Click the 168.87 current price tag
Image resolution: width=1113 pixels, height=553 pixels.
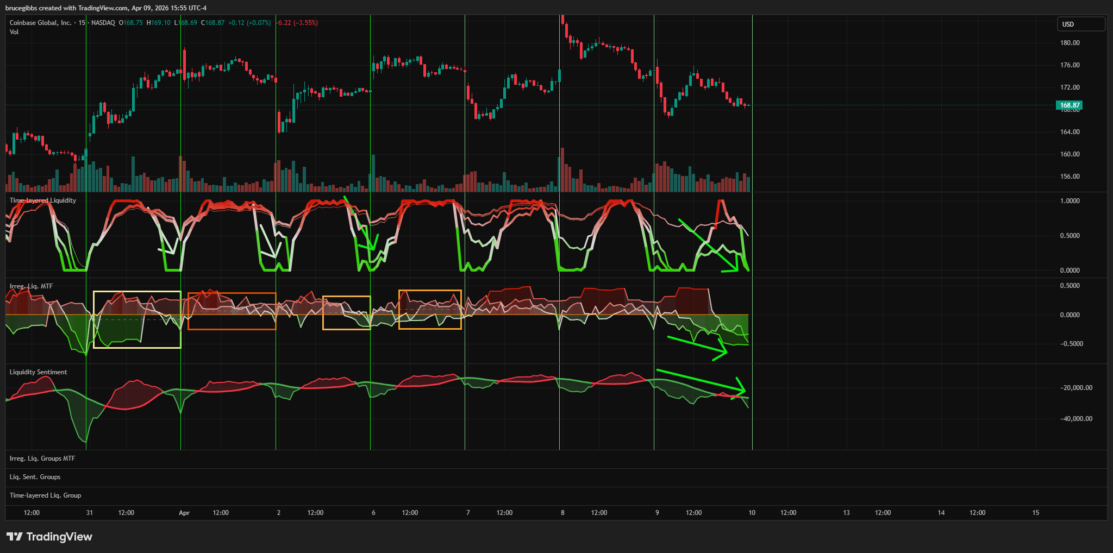1069,105
